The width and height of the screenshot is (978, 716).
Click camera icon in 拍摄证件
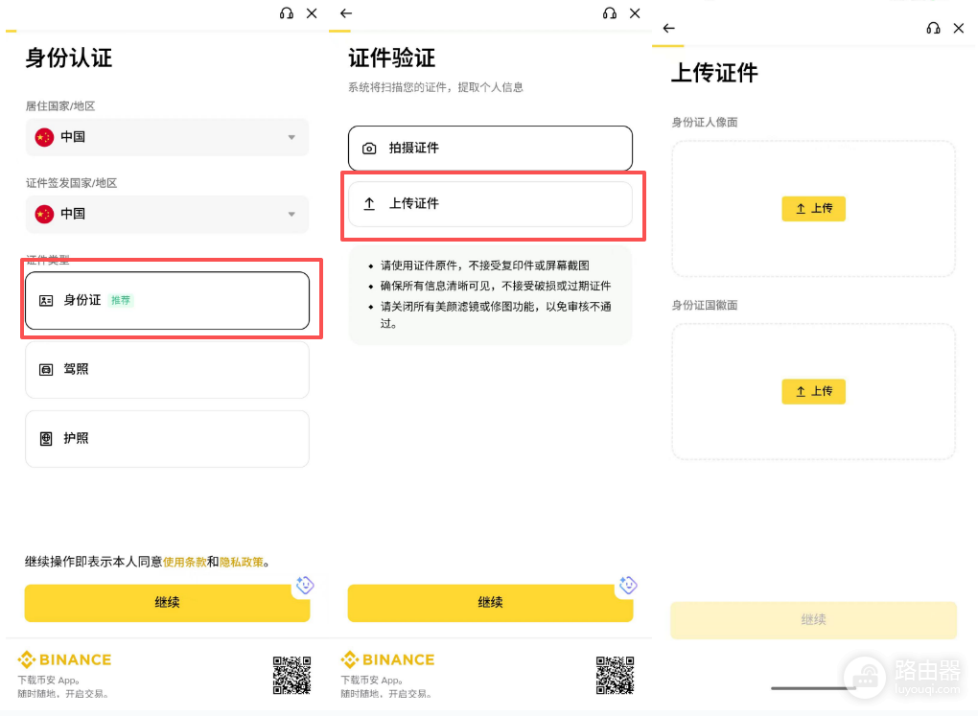pyautogui.click(x=369, y=149)
